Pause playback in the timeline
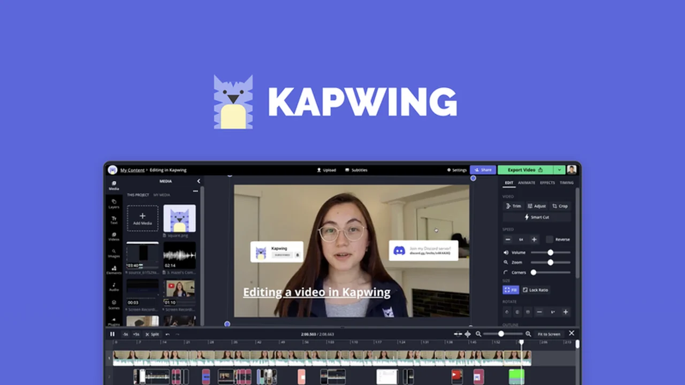 click(x=112, y=334)
